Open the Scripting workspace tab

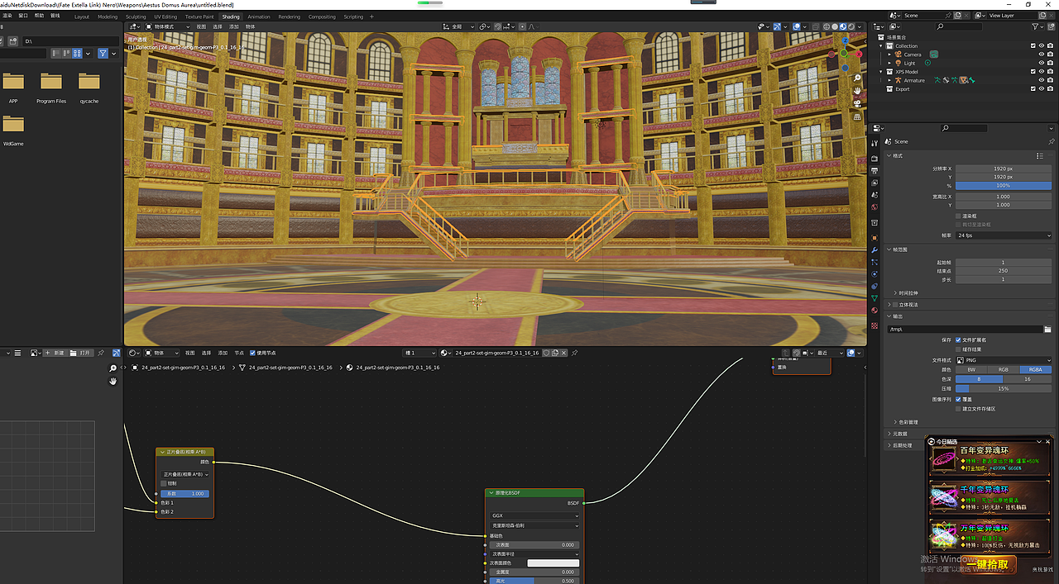[x=353, y=17]
